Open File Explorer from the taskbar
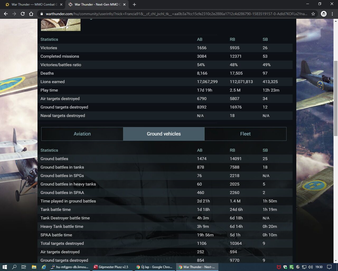 pos(34,267)
